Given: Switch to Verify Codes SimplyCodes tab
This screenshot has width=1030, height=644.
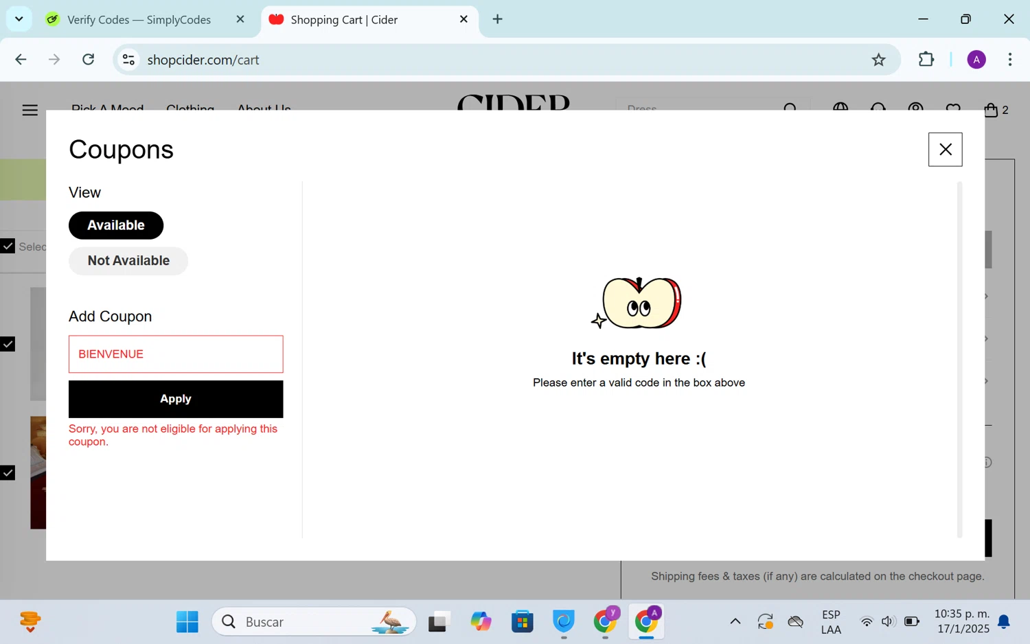Looking at the screenshot, I should [139, 19].
